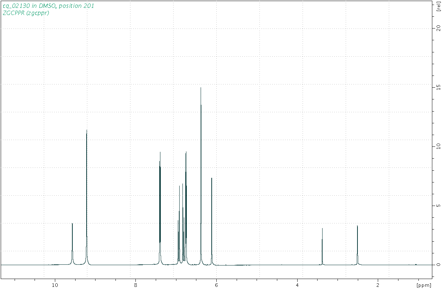Click the doublet peak near 7.4 ppm

(160, 208)
